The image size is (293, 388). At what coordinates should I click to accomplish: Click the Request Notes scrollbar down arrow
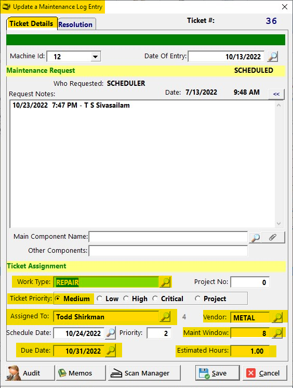278,224
